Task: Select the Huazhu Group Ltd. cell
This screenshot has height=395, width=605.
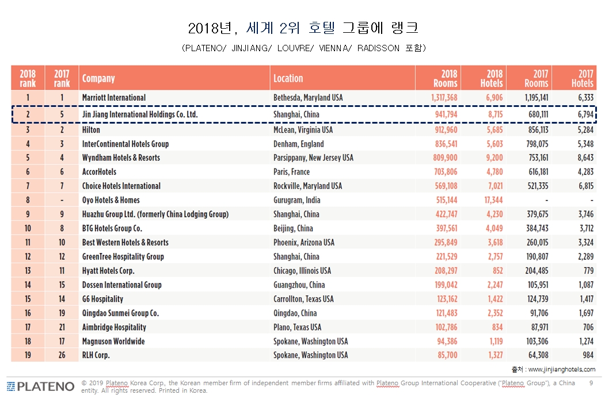Action: [x=155, y=214]
